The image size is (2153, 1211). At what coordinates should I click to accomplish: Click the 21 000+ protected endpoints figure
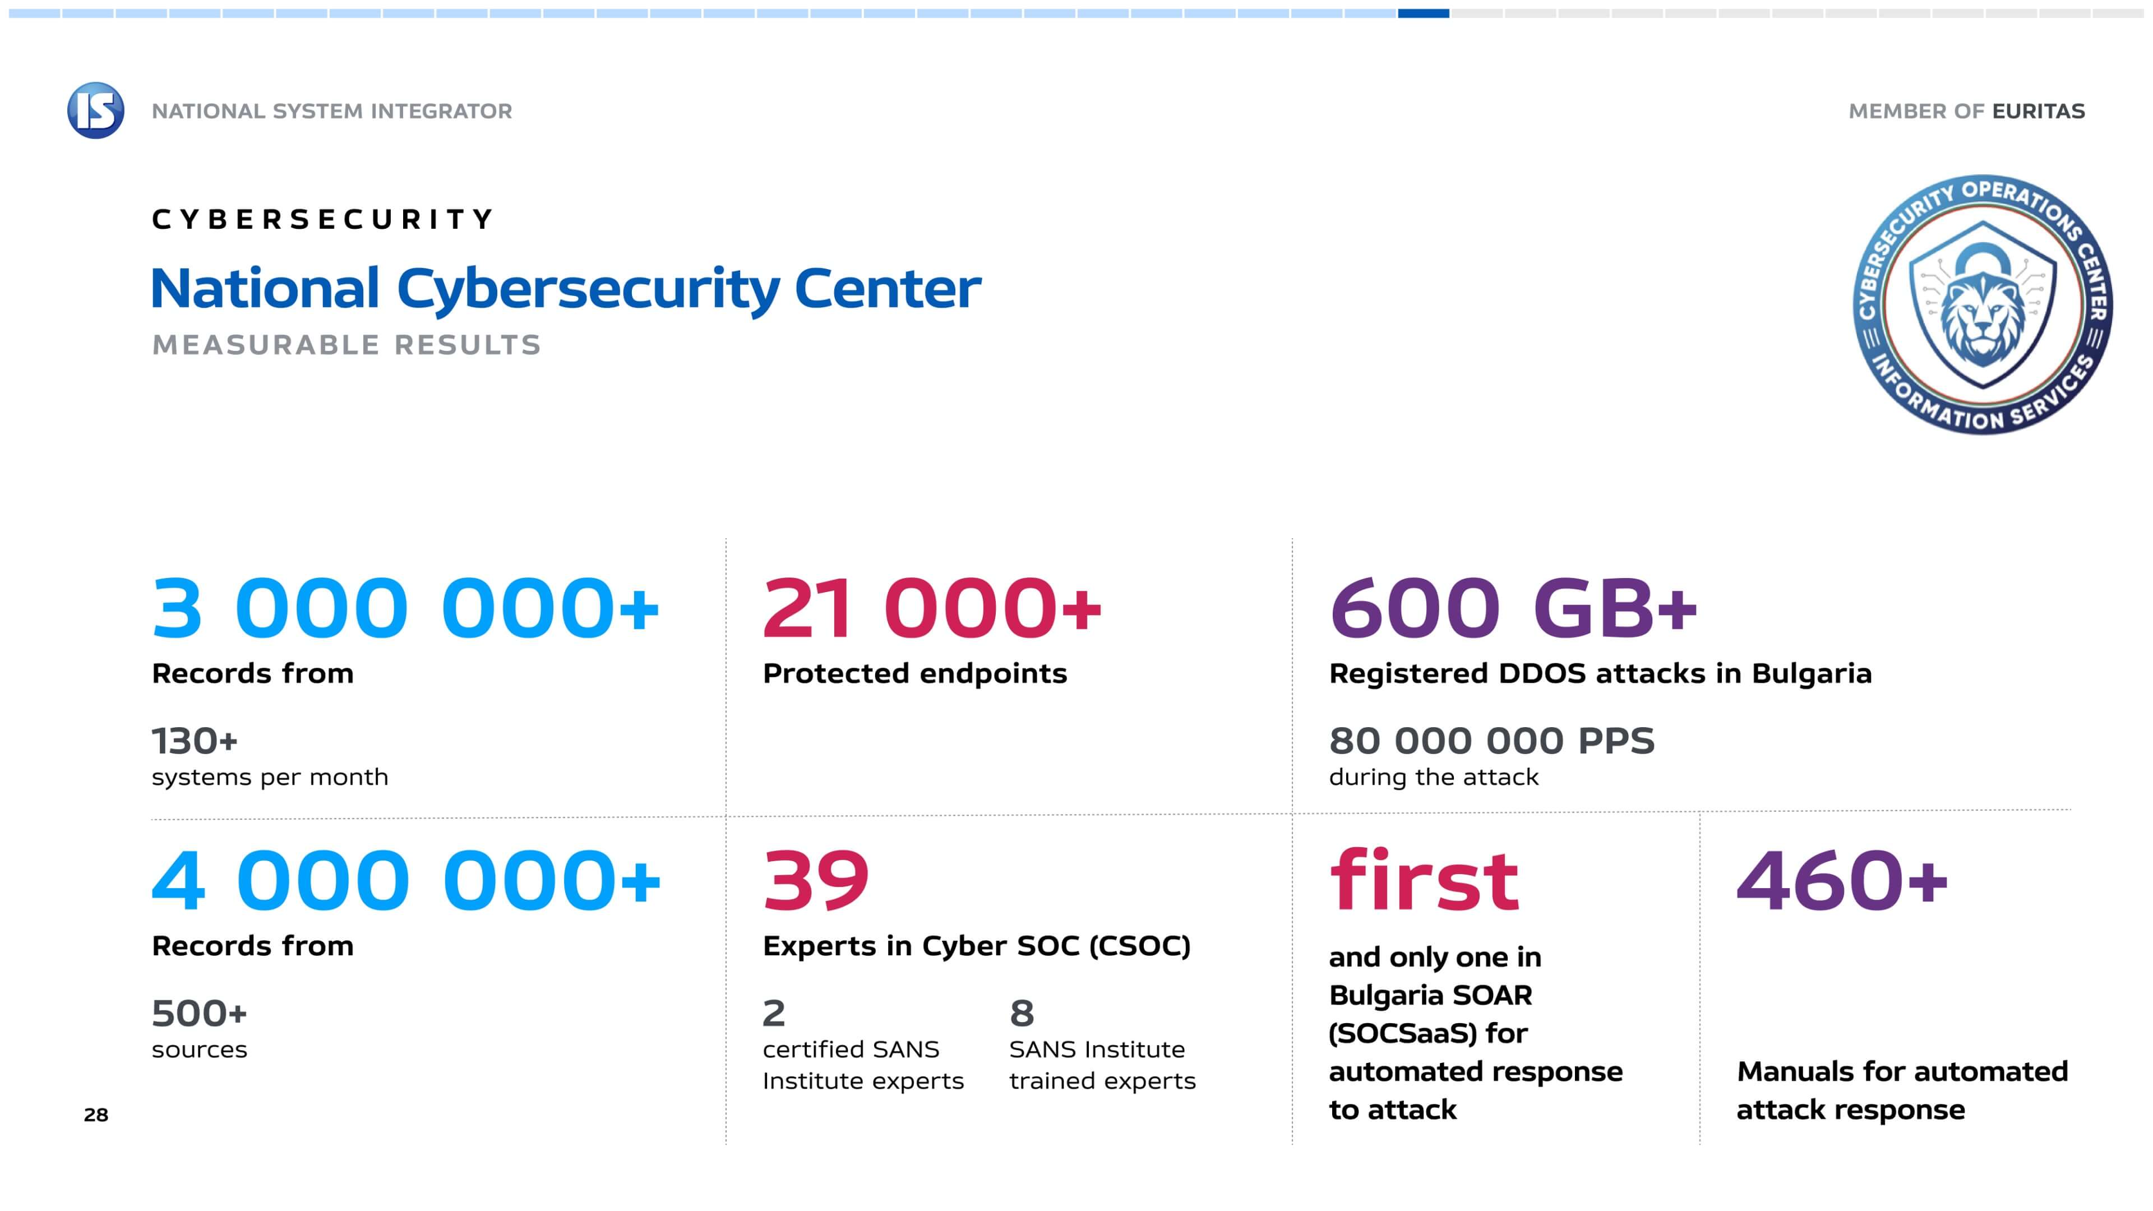932,608
